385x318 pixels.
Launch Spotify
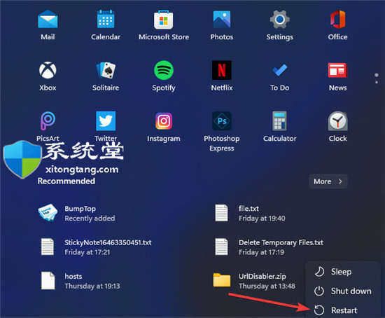(164, 76)
